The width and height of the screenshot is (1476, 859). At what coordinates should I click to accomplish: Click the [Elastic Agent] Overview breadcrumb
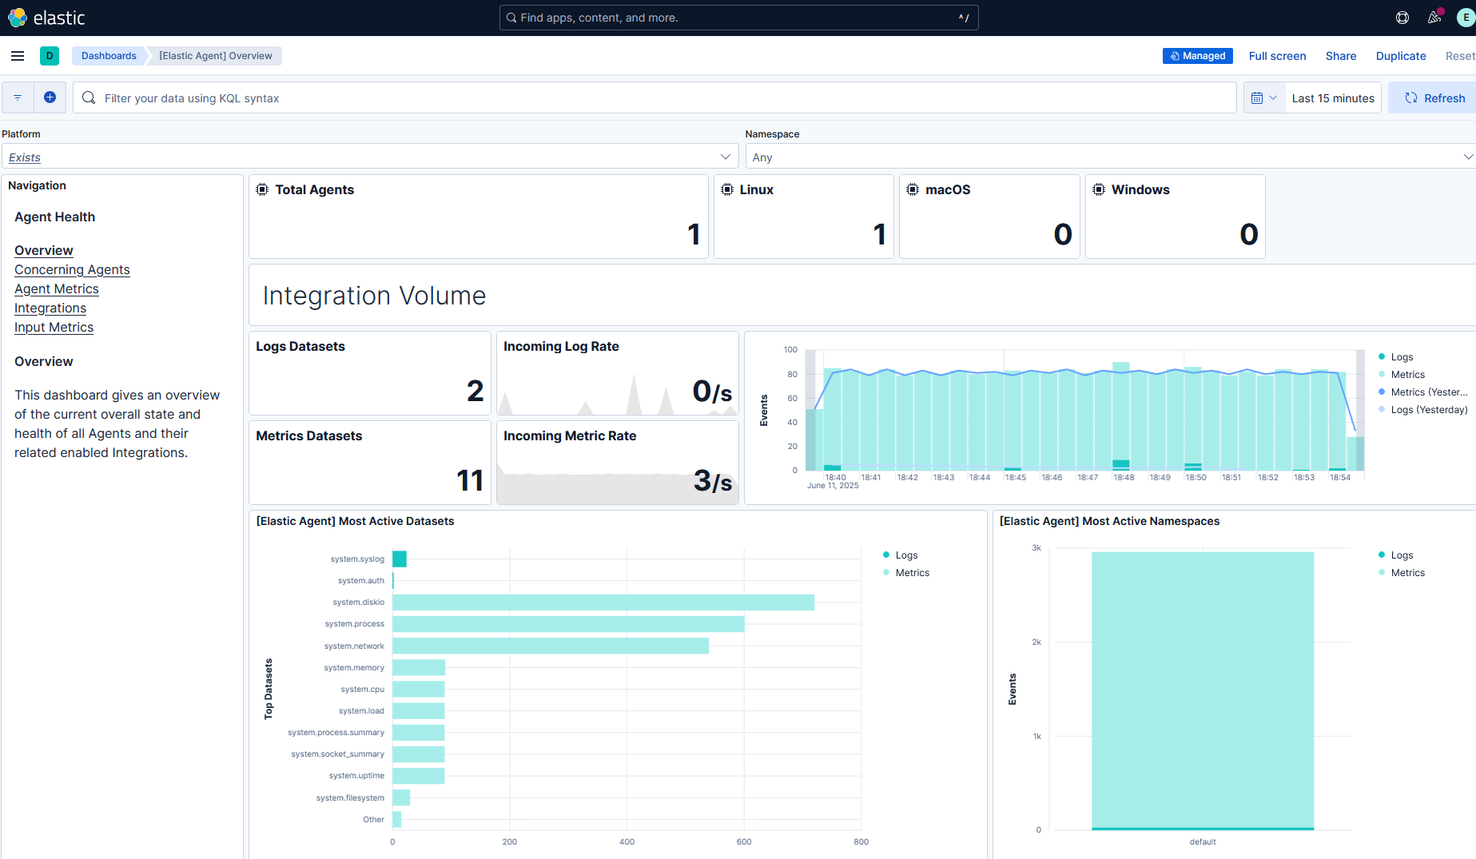pyautogui.click(x=215, y=56)
